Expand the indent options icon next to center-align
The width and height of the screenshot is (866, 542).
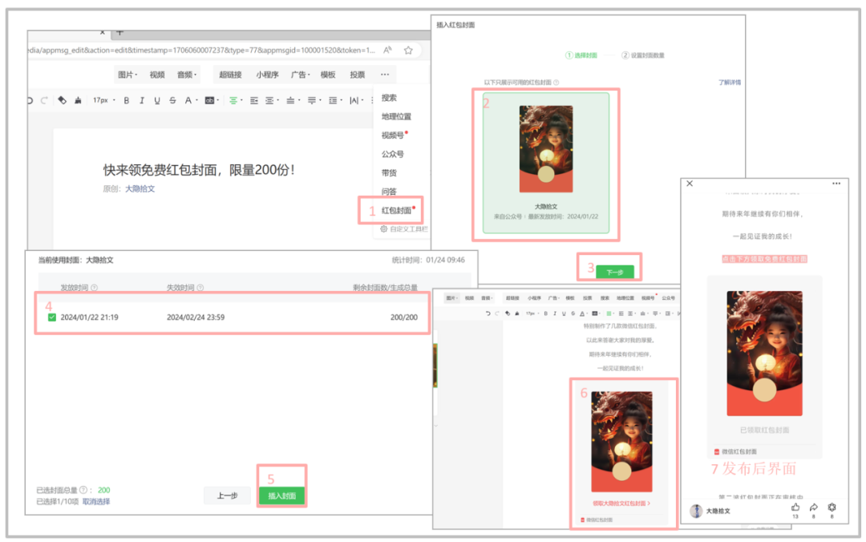254,100
